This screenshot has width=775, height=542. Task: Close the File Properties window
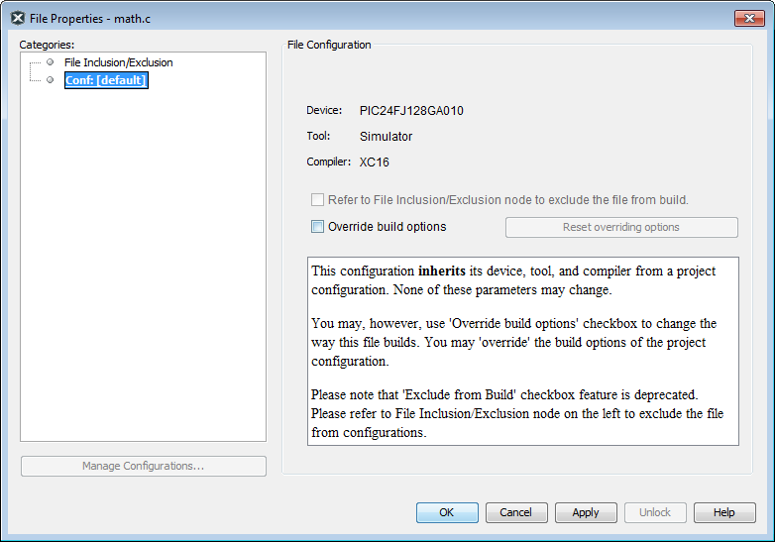click(749, 18)
